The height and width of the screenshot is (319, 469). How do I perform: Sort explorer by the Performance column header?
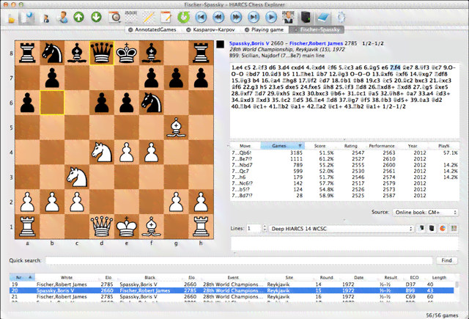coord(381,146)
